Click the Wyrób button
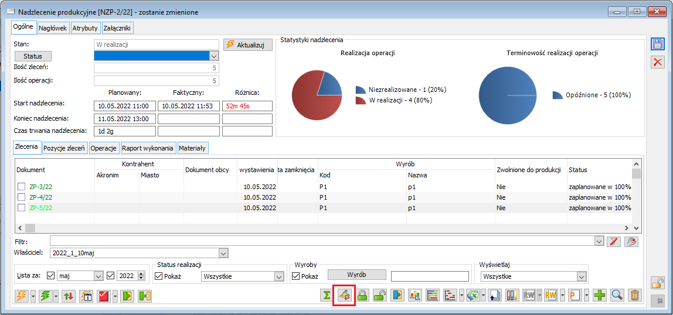The height and width of the screenshot is (315, 673). coord(357,274)
